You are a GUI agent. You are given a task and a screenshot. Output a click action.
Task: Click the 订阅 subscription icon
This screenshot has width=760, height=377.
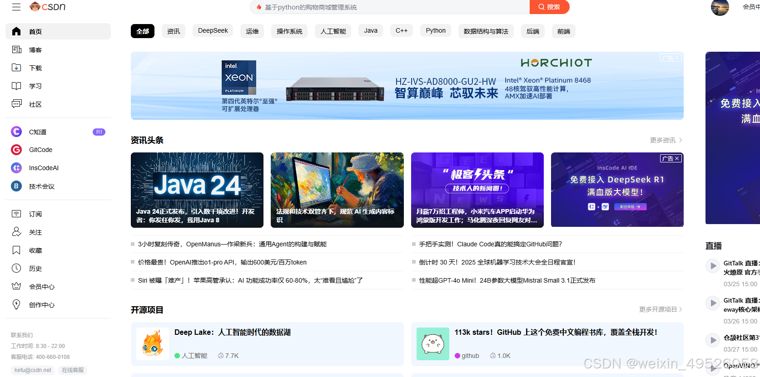point(16,214)
